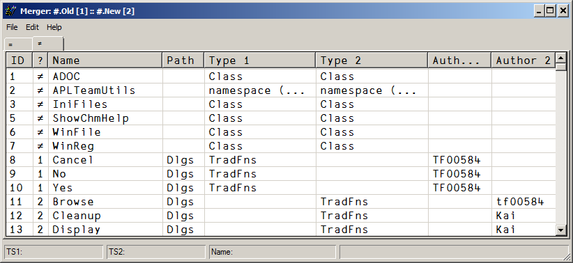Click the ≠ marker in the ADOC row
573x263 pixels.
click(40, 77)
